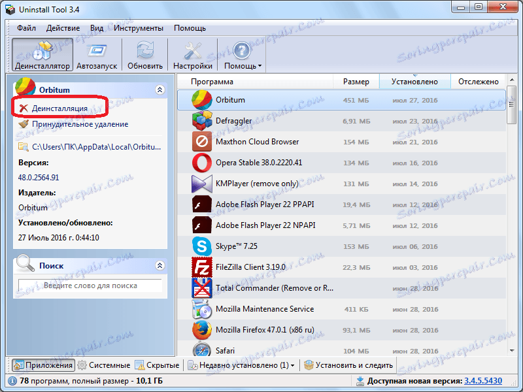Sort by the Отслежено column header
523x392 pixels.
[x=479, y=82]
